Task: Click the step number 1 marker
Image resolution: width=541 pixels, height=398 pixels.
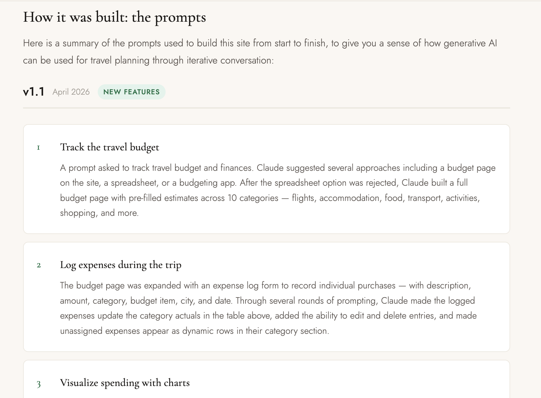Action: 38,148
